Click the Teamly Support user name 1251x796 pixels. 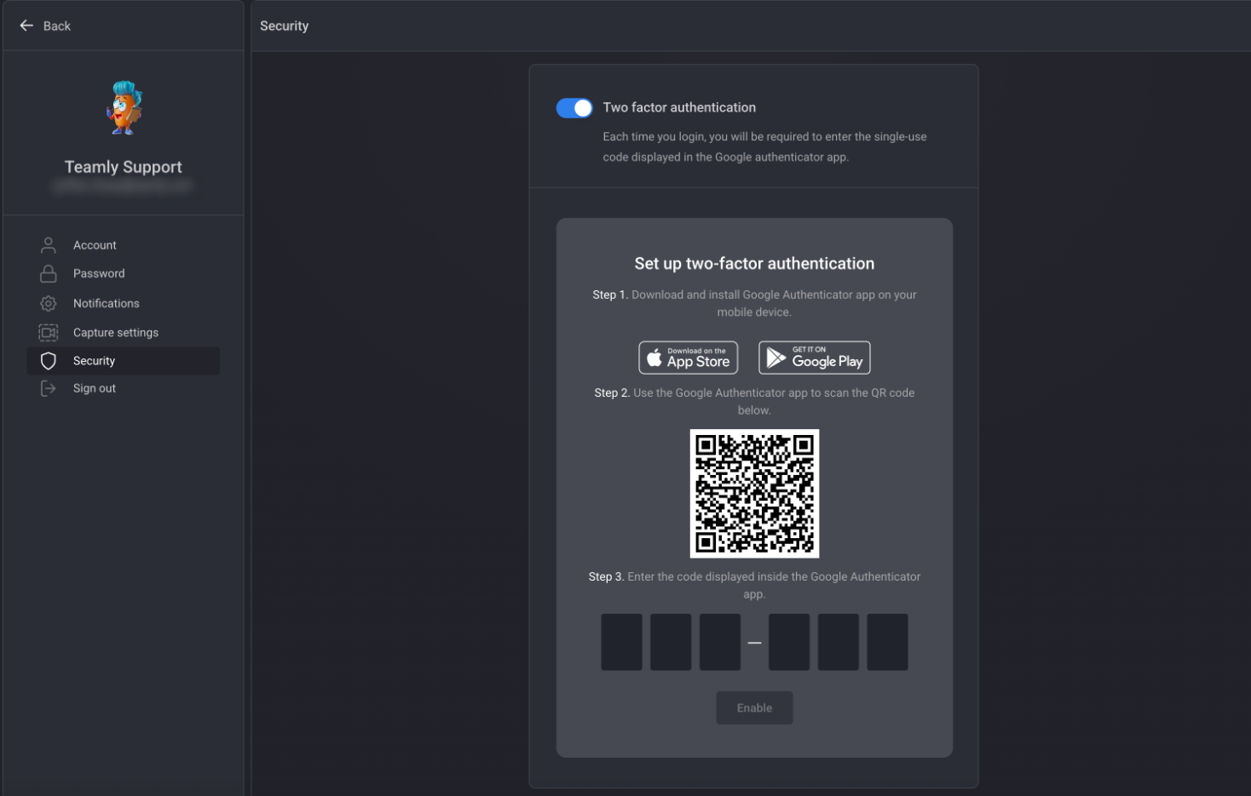point(124,167)
